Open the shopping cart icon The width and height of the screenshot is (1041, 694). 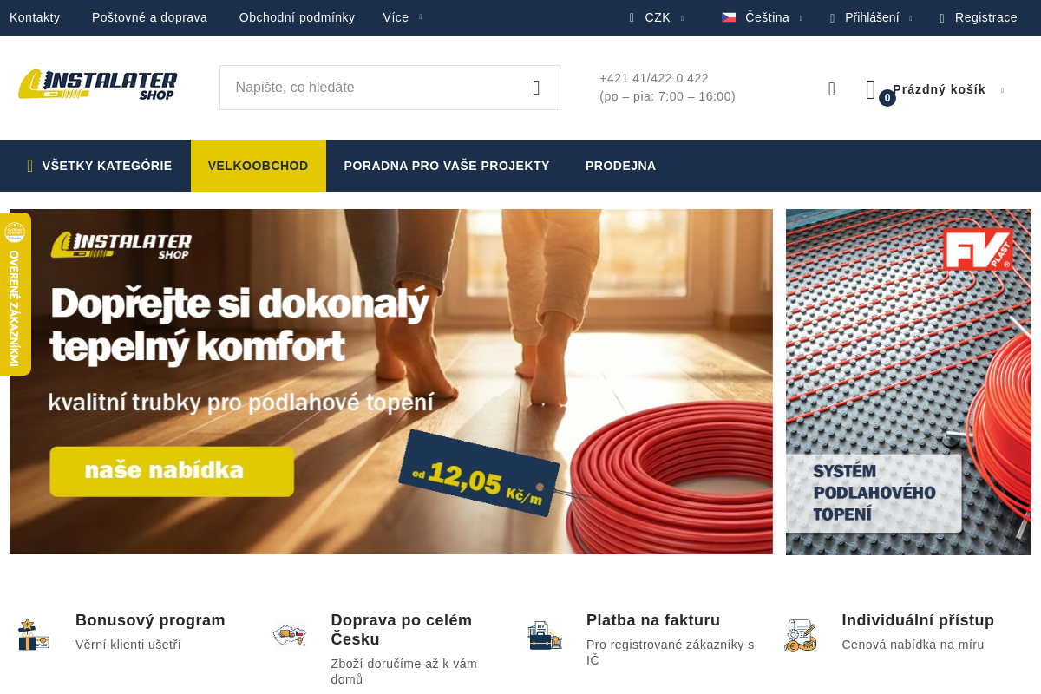pos(870,88)
